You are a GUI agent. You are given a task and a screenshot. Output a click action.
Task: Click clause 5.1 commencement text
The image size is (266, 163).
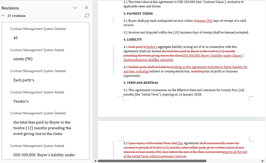pos(184,92)
